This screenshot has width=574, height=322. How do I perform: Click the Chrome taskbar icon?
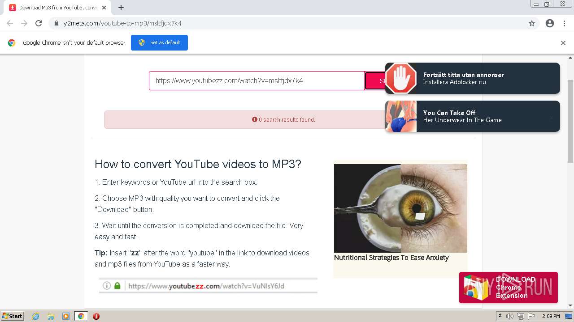coord(81,316)
